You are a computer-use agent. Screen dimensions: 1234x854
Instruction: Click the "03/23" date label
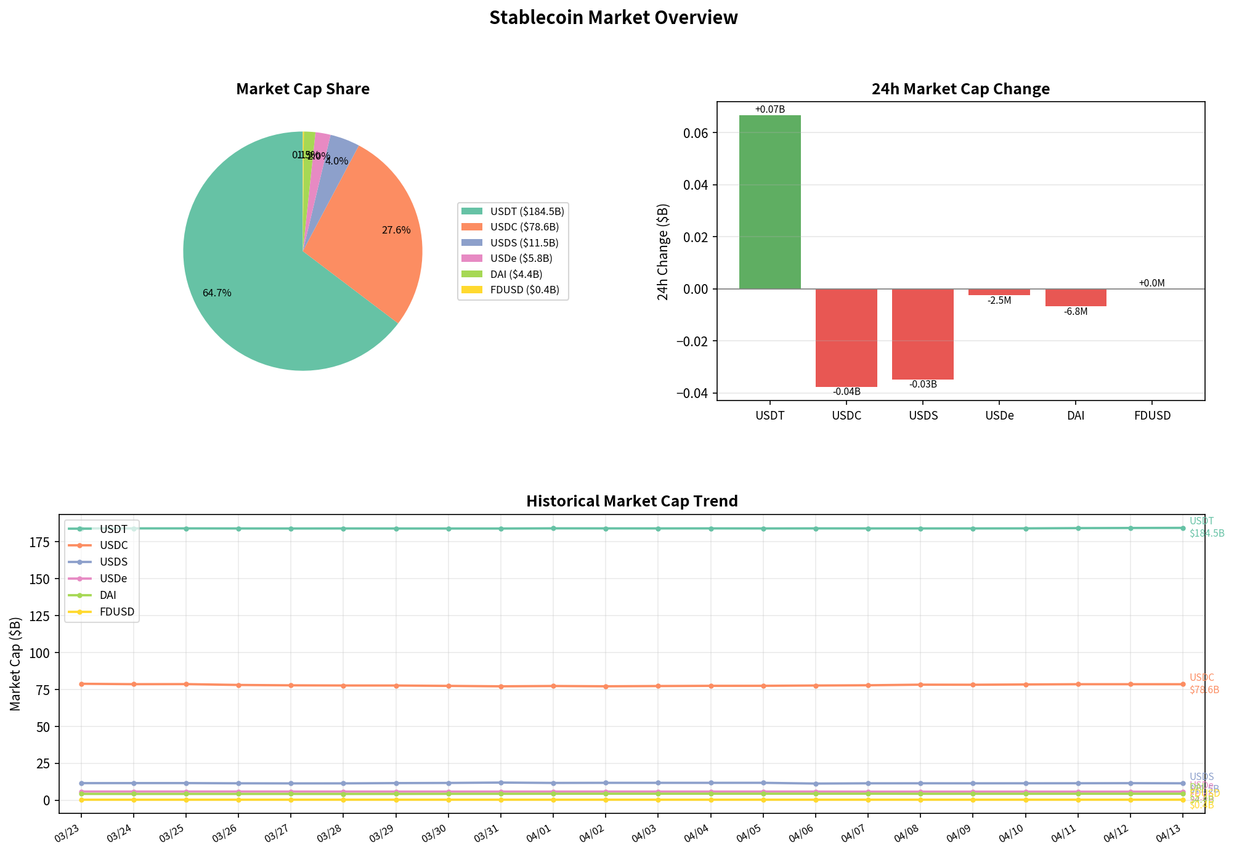[67, 833]
